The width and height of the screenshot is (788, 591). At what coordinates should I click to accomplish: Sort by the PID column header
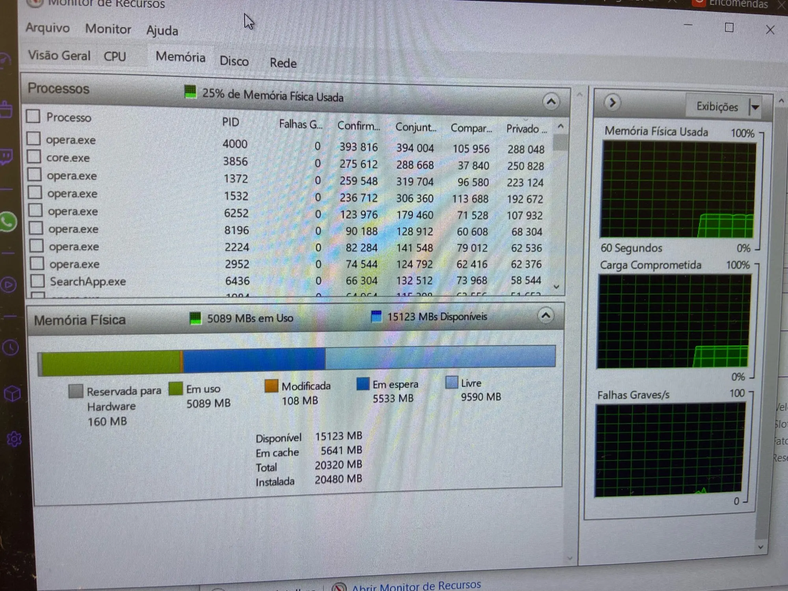(230, 122)
